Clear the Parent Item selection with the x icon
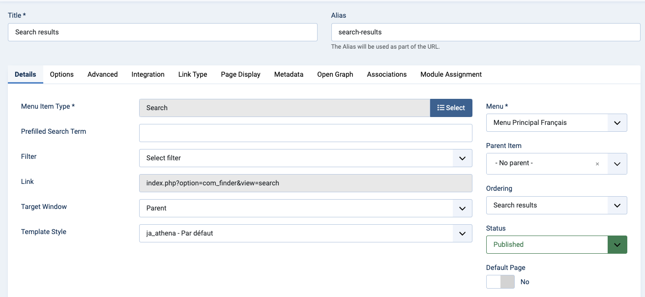The image size is (645, 297). pyautogui.click(x=597, y=164)
